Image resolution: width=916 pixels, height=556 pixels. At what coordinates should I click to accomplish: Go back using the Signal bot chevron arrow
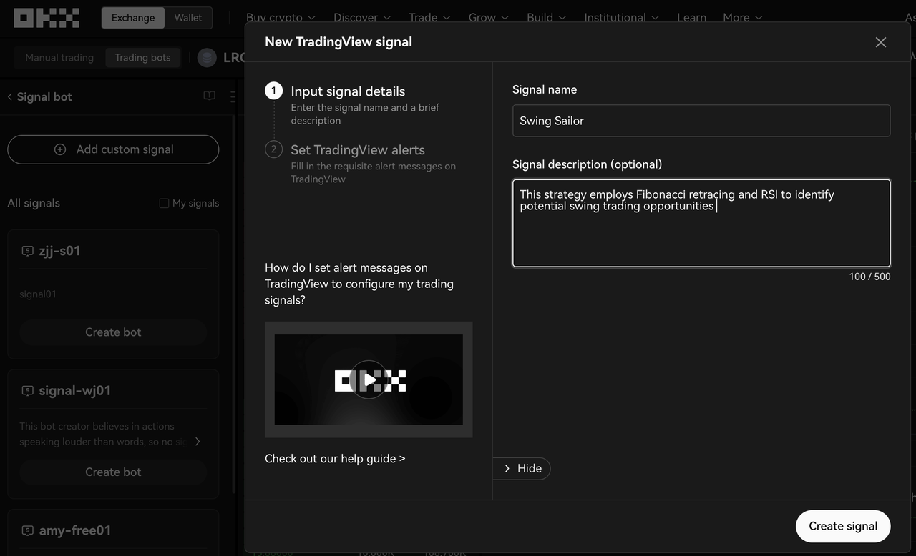(x=9, y=96)
